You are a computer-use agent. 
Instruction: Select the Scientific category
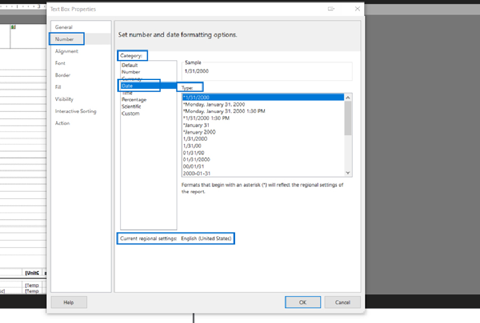131,107
